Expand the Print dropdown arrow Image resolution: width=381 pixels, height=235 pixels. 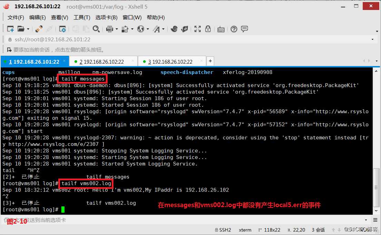click(x=117, y=29)
